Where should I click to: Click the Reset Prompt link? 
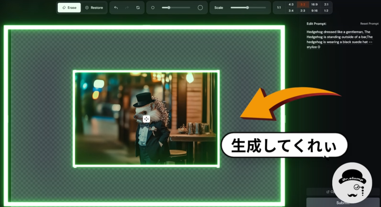point(369,23)
